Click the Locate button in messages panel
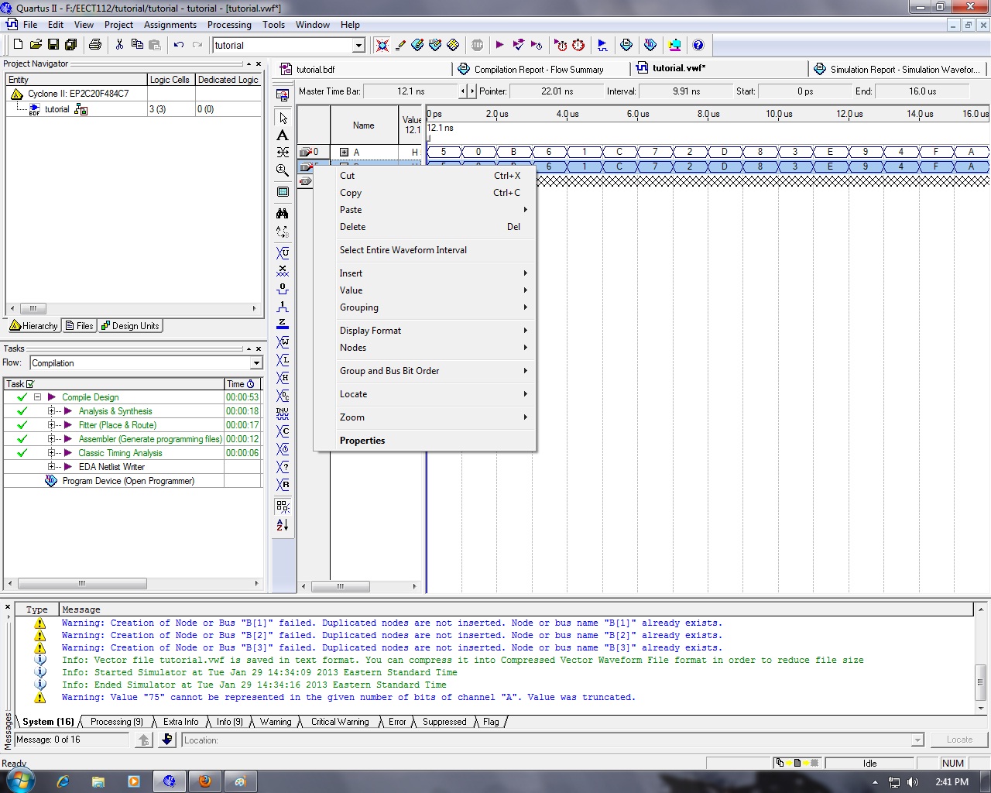The image size is (991, 793). pos(959,740)
